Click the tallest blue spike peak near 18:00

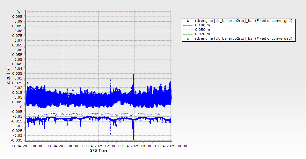tap(134, 74)
